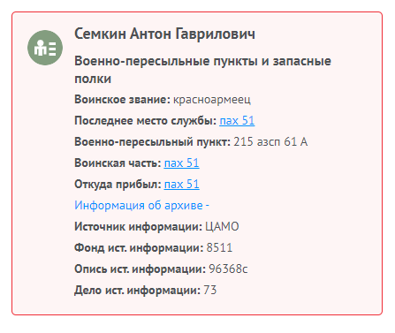Viewport: 395px width, 333px height.
Task: Select the 215 азсп 61 А value
Action: coord(270,142)
